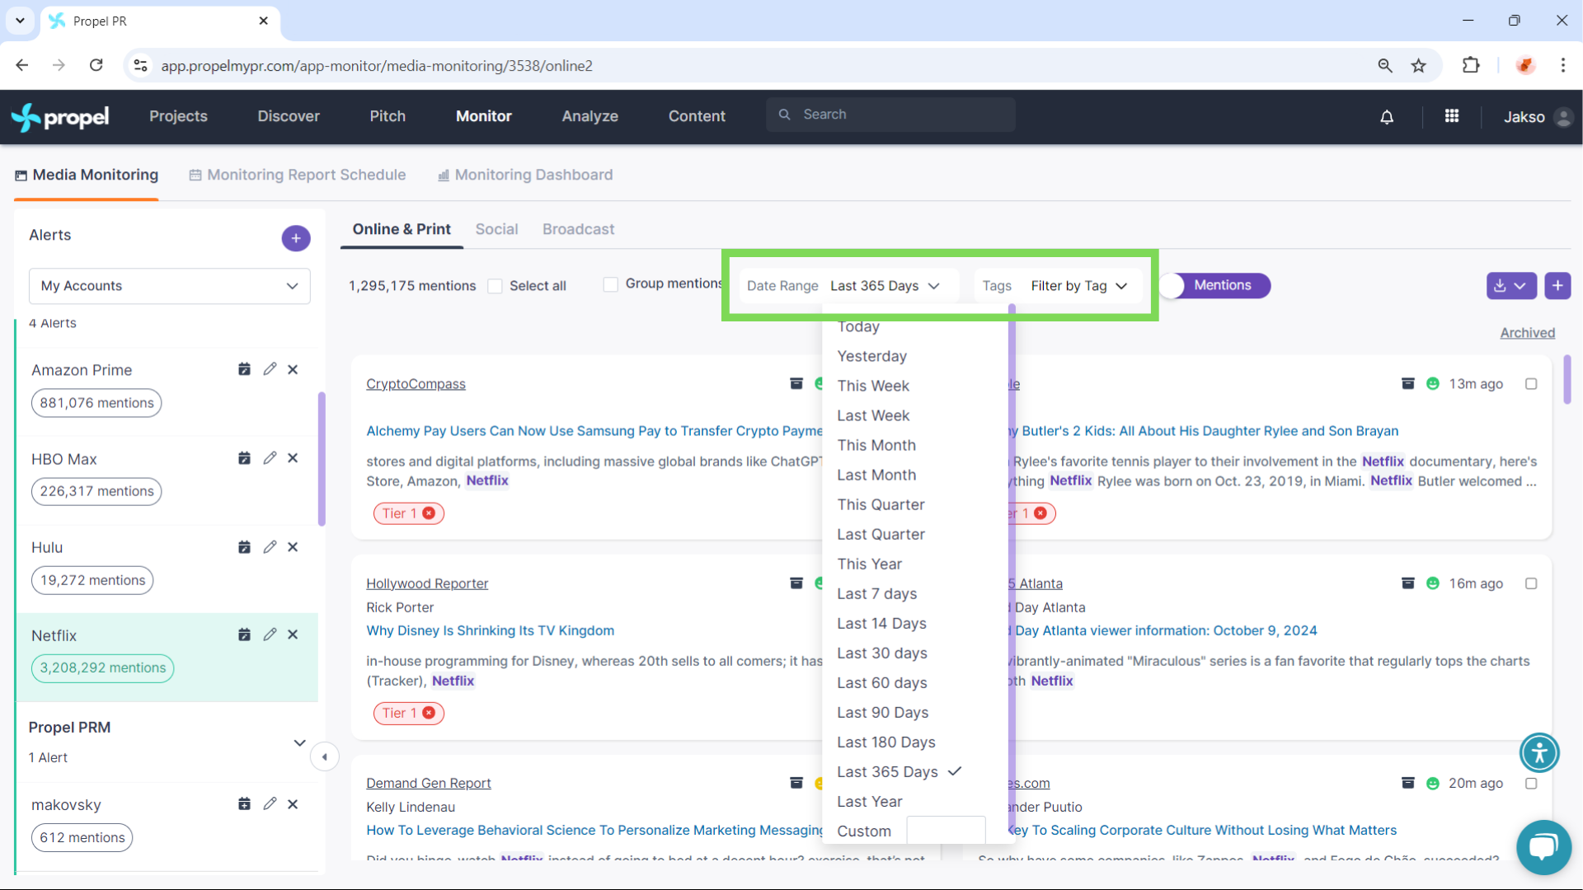The width and height of the screenshot is (1583, 890).
Task: Edit the HBO Max alert
Action: [270, 458]
